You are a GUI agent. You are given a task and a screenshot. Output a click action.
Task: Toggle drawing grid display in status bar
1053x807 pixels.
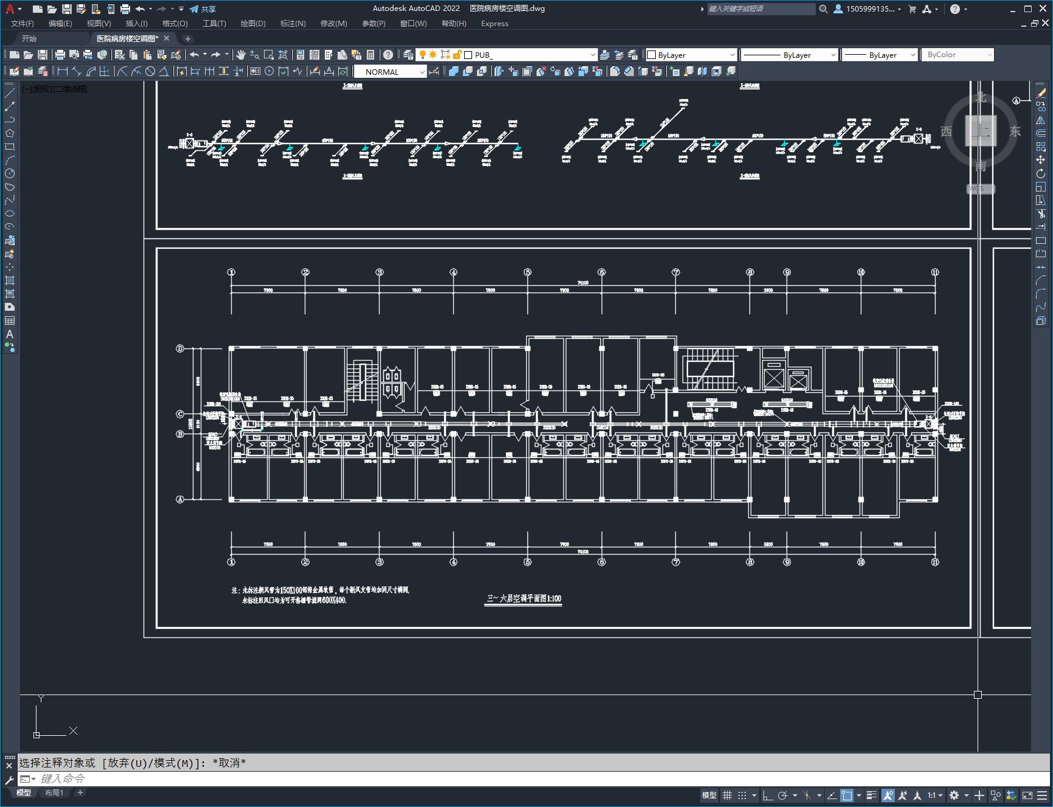(x=727, y=795)
